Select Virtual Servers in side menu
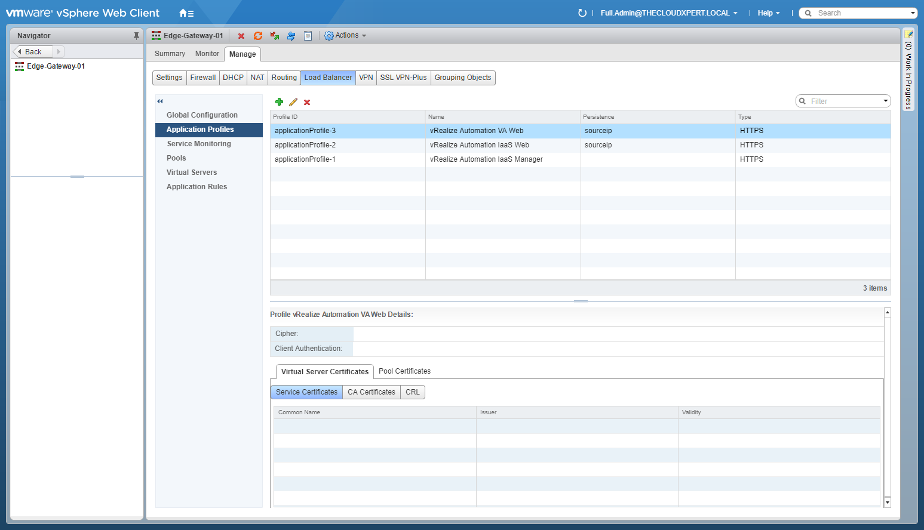 [x=192, y=172]
